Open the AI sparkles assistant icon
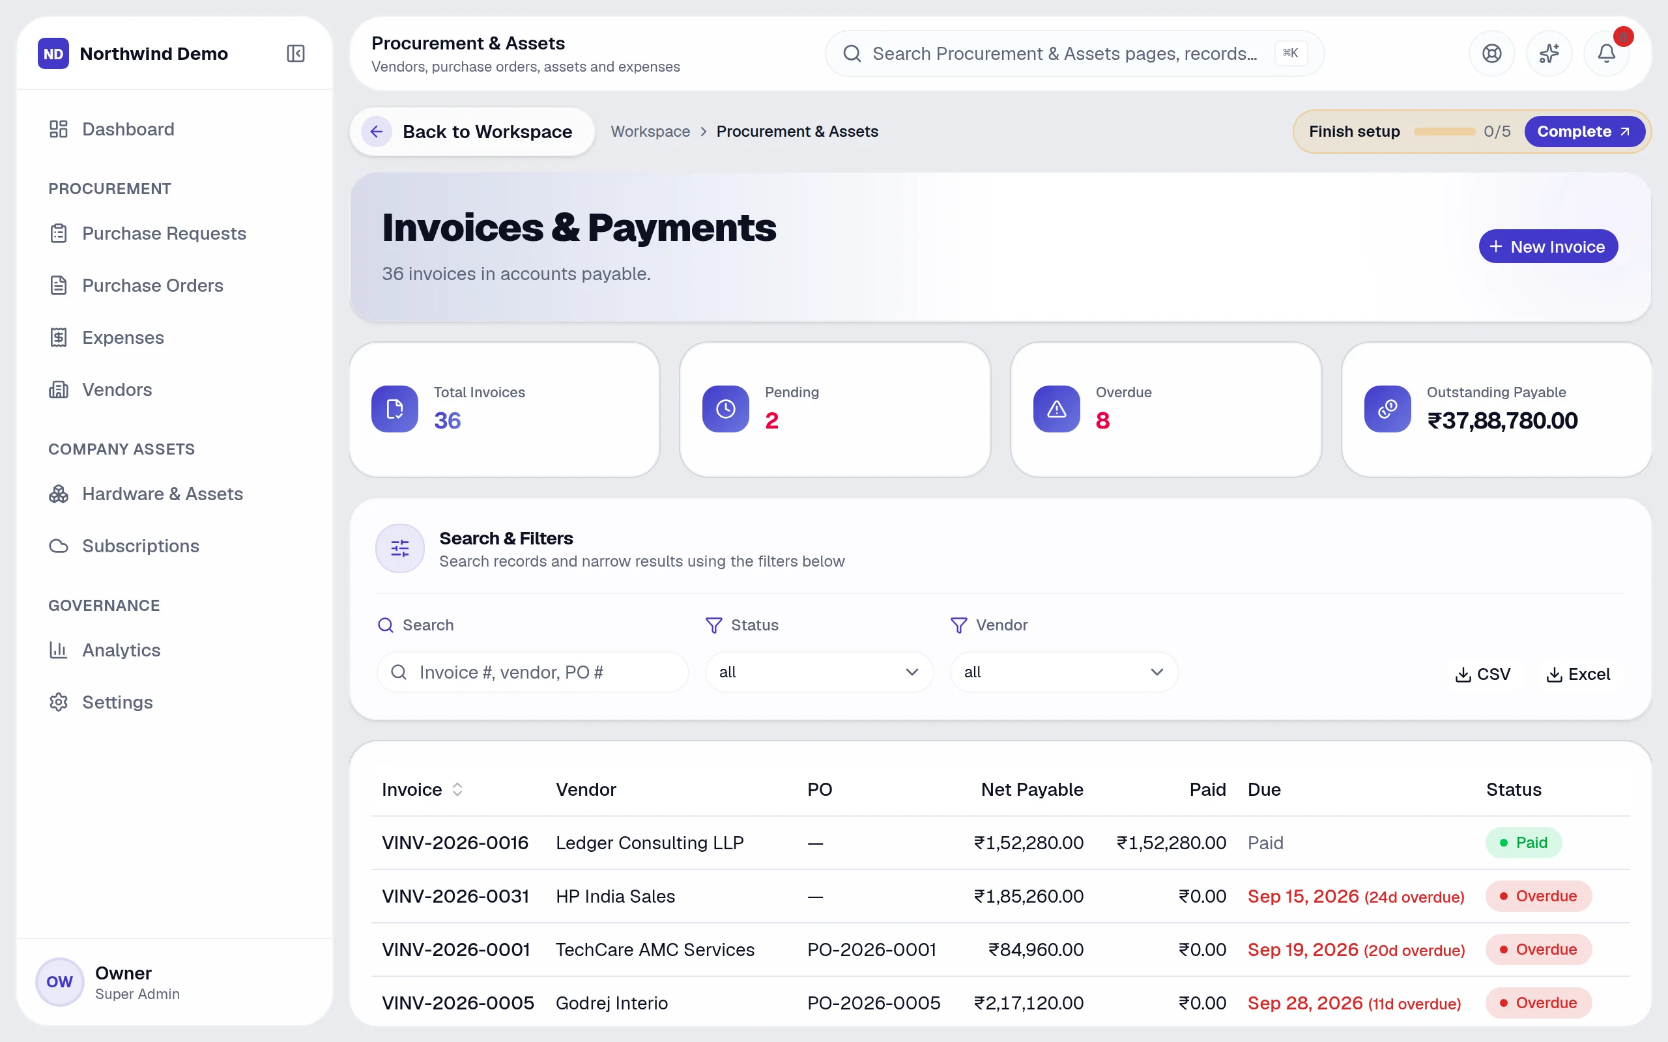1668x1042 pixels. point(1549,54)
